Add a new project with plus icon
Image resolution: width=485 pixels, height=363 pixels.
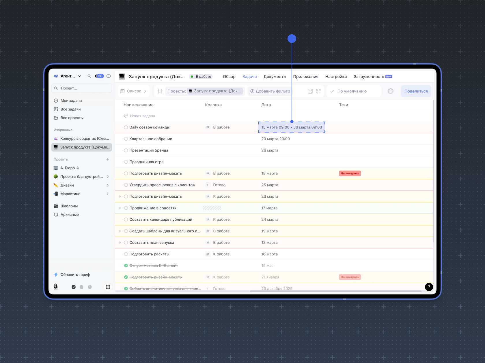point(108,159)
